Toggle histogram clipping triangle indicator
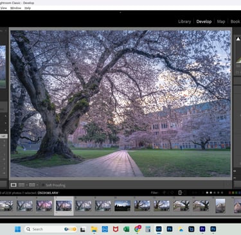The height and width of the screenshot is (235, 241). [238, 39]
